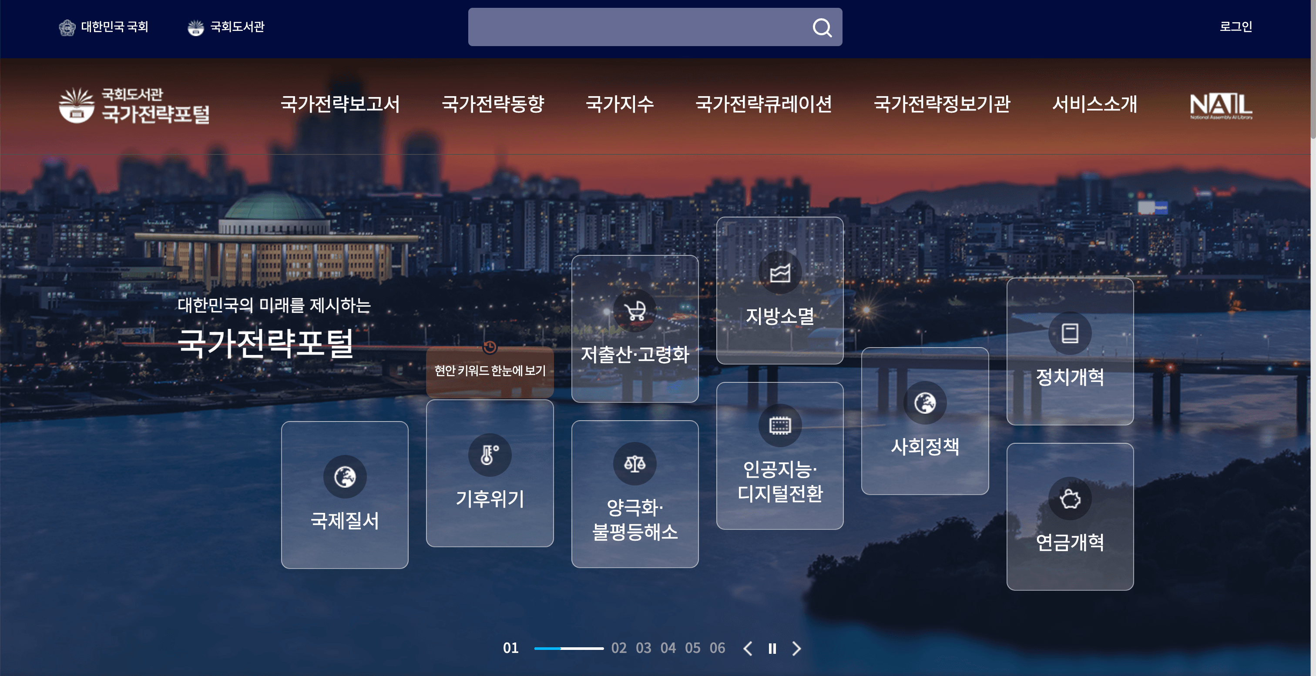Select the 기후위기 label
The height and width of the screenshot is (676, 1316).
click(x=490, y=499)
